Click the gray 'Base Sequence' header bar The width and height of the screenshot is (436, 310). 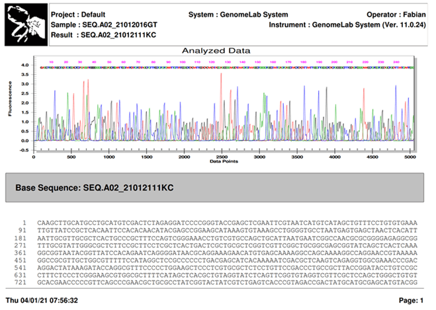[x=218, y=188]
